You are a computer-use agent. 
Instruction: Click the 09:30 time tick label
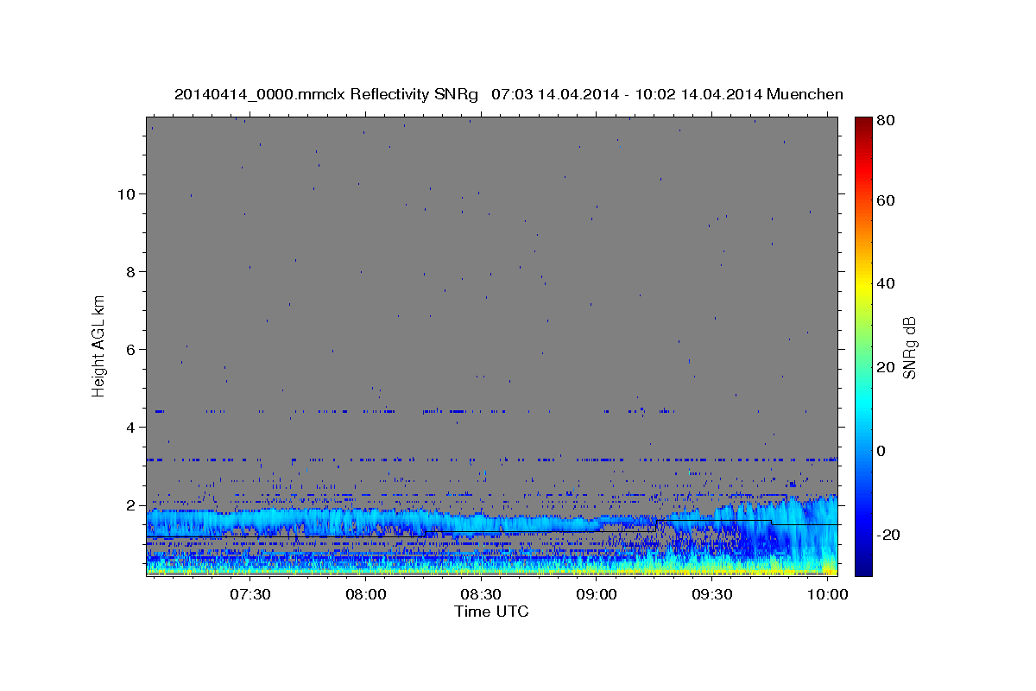713,595
